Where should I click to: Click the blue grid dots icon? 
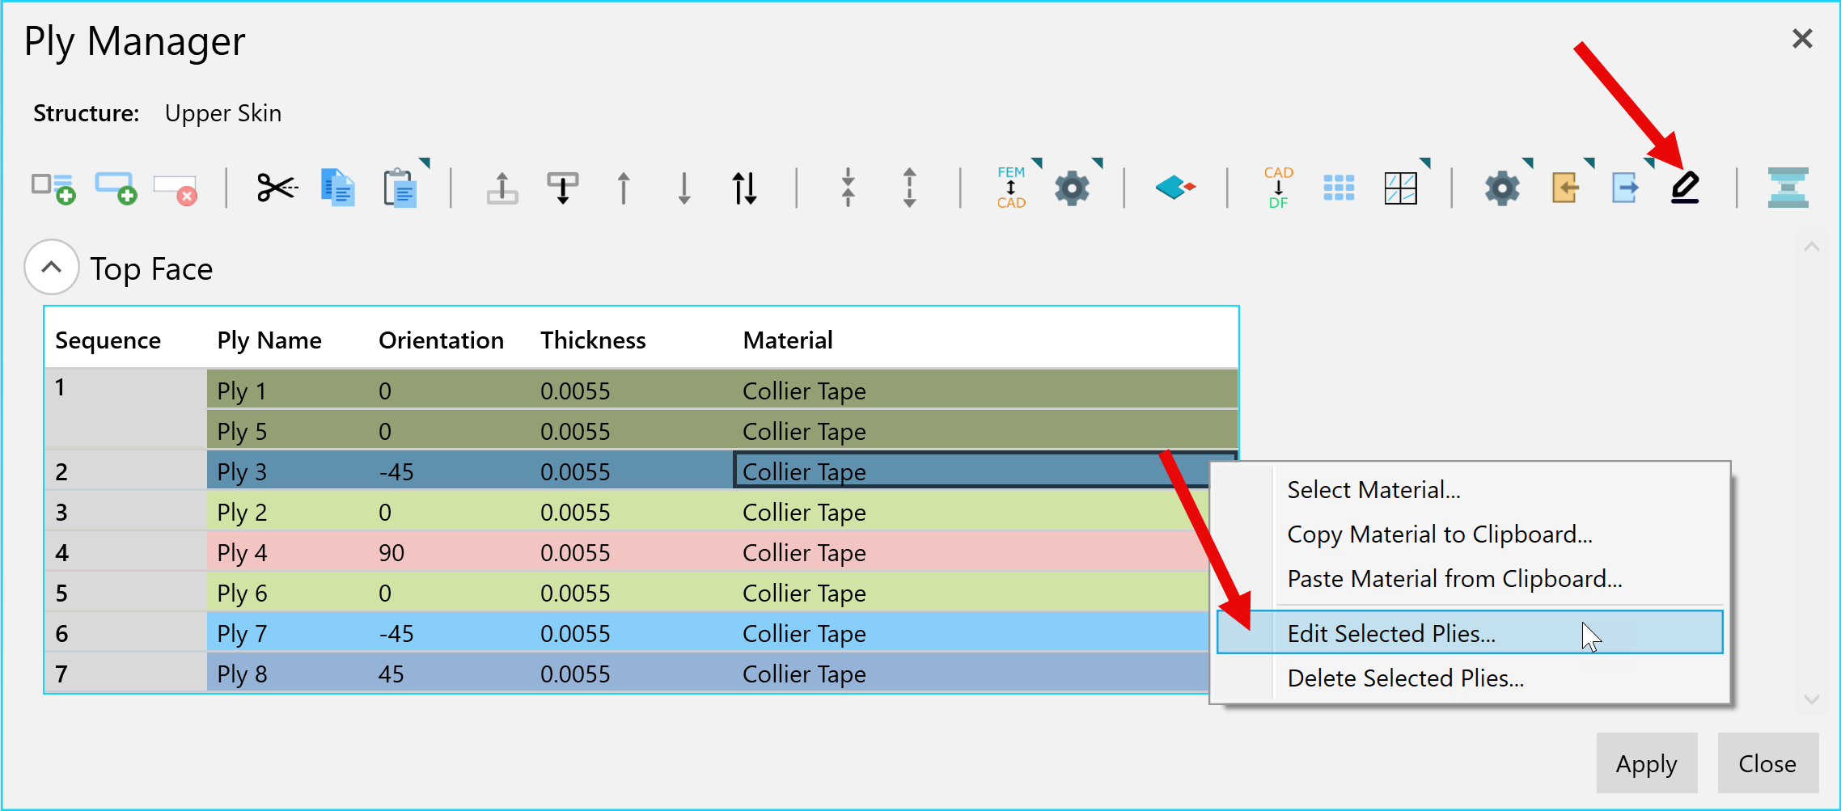[1339, 188]
